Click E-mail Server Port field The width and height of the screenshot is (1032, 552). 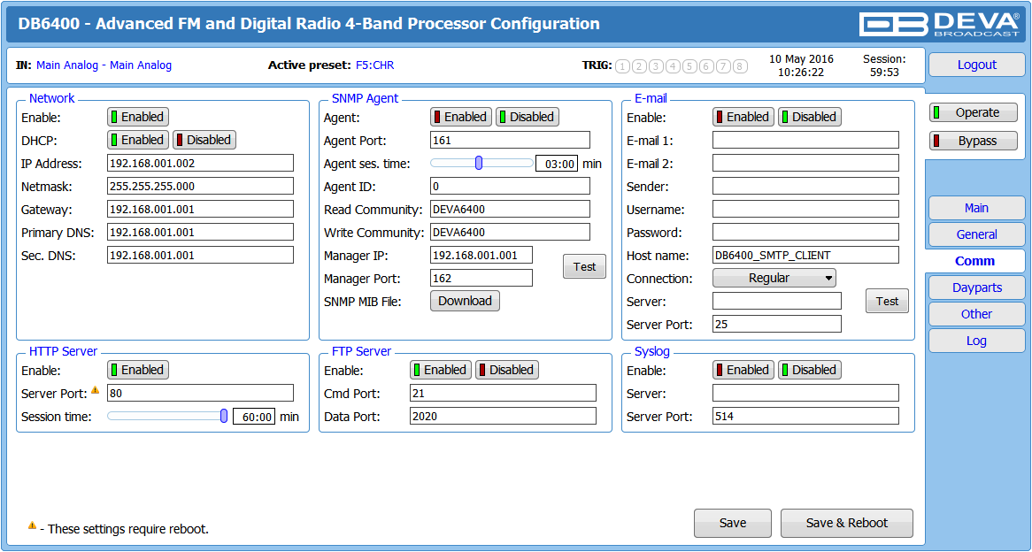(776, 324)
